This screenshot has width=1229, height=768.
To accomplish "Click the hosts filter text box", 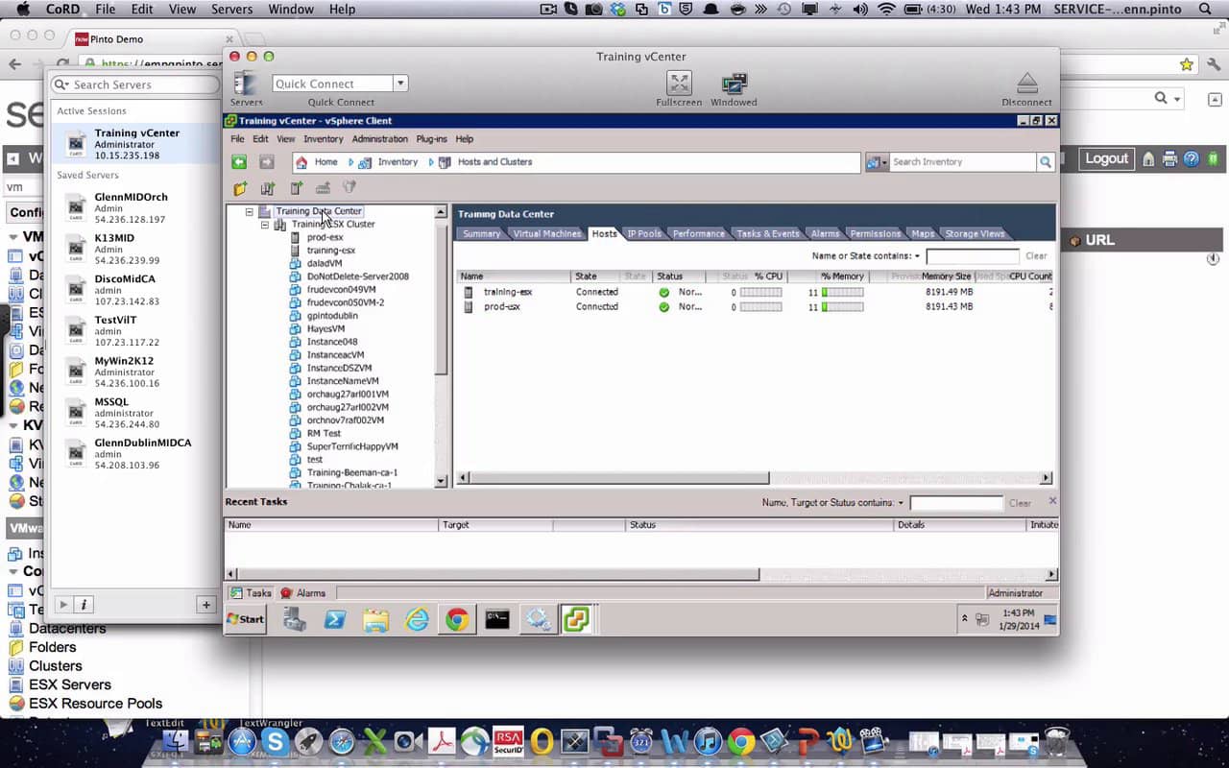I will (x=972, y=256).
